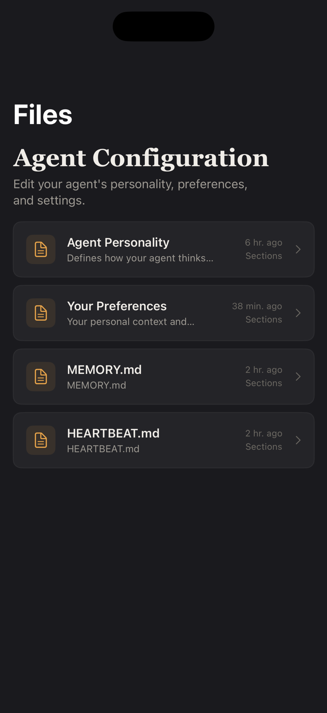The image size is (327, 713).
Task: Click the HEARTBEAT.md subtitle text
Action: [103, 448]
